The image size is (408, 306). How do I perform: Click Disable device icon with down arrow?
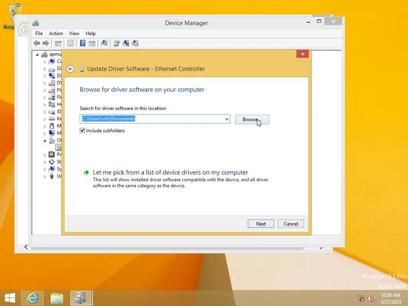tap(135, 43)
